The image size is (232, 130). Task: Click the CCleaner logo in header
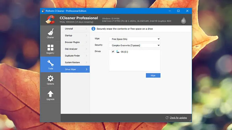click(50, 20)
